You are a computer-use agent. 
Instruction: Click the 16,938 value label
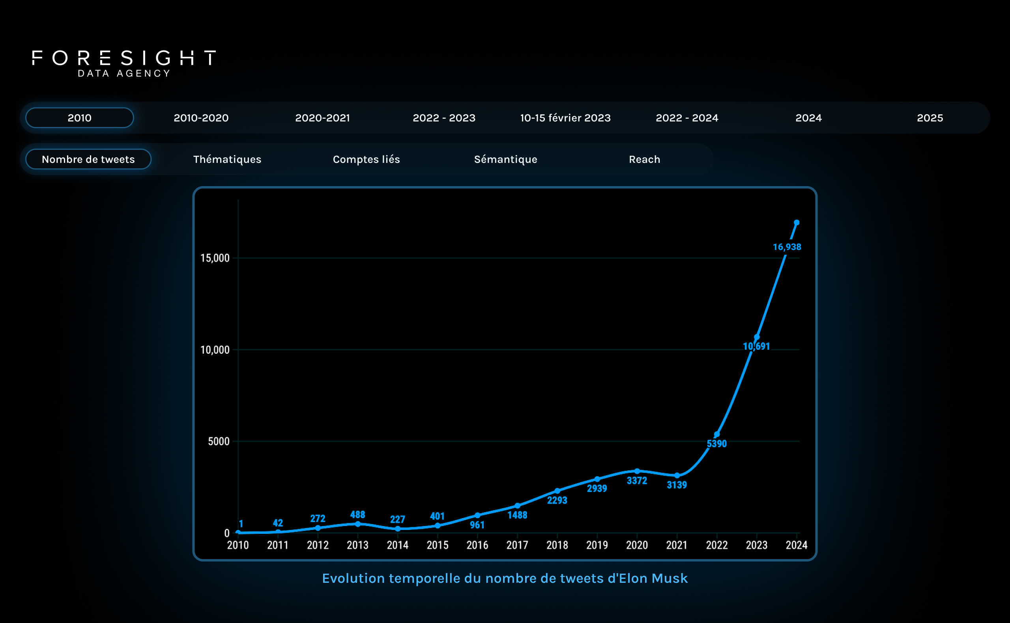click(787, 247)
